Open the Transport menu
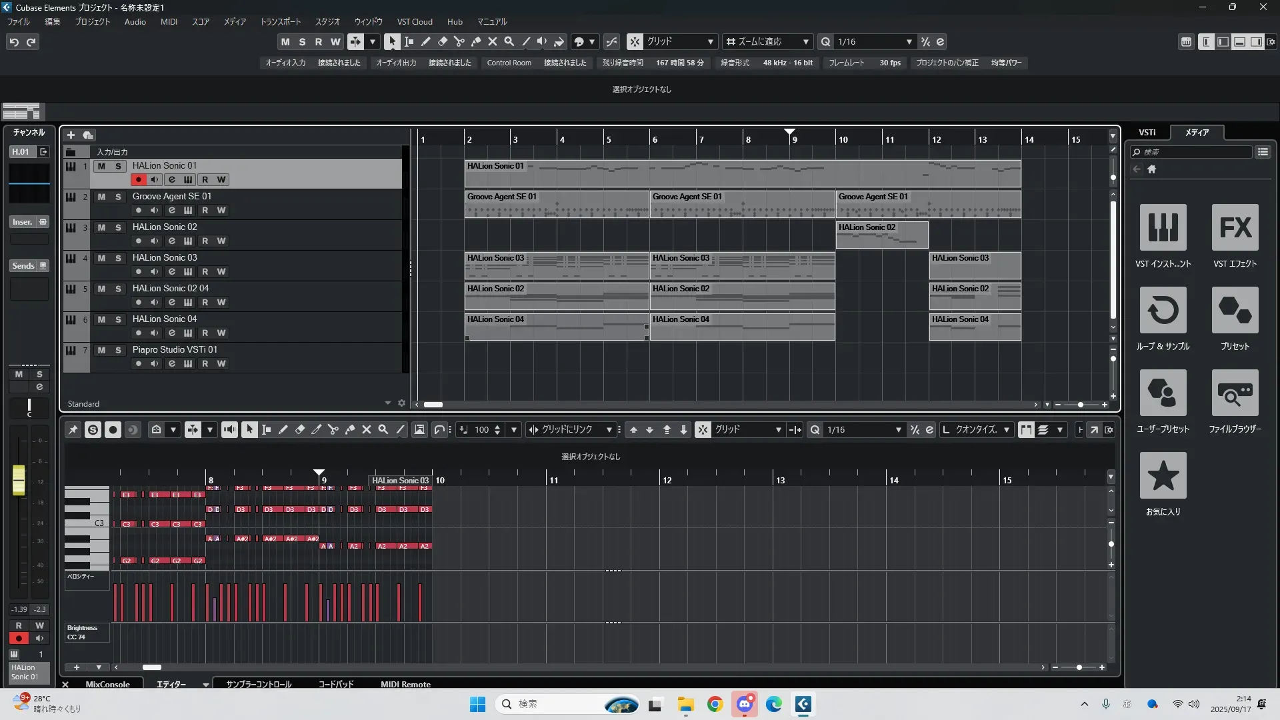The height and width of the screenshot is (720, 1280). (x=280, y=22)
